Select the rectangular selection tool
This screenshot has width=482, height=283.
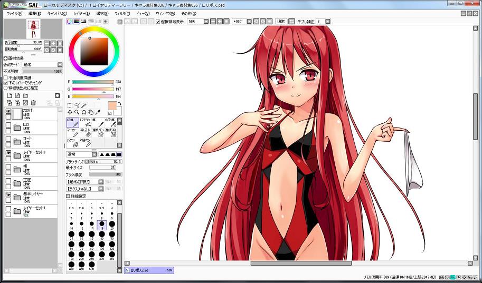coord(70,105)
